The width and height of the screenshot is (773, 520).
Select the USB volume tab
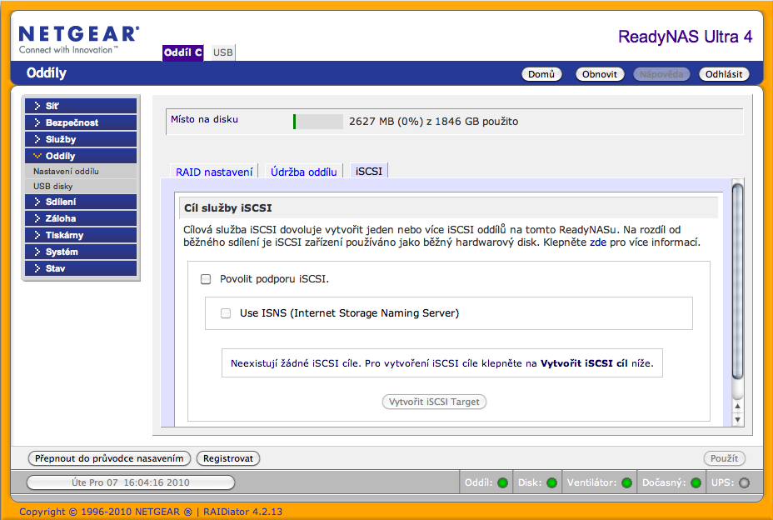coord(222,52)
